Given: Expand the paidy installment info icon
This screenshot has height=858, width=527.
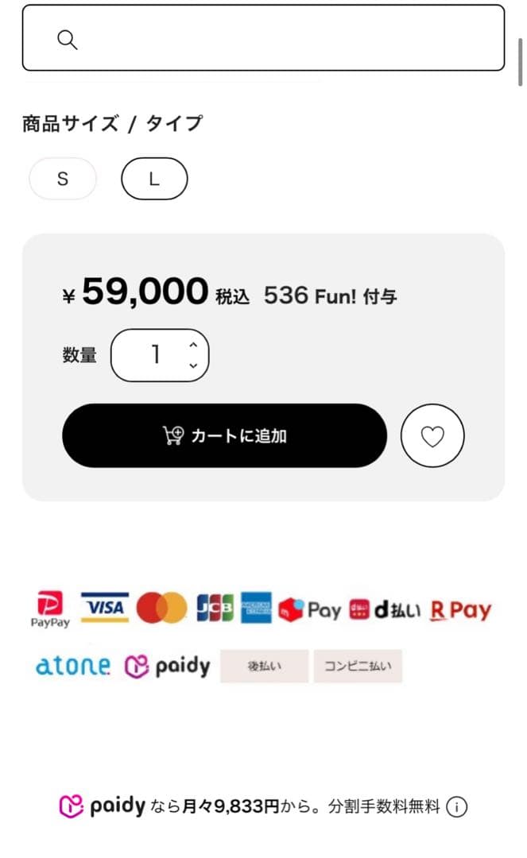Looking at the screenshot, I should tap(456, 806).
